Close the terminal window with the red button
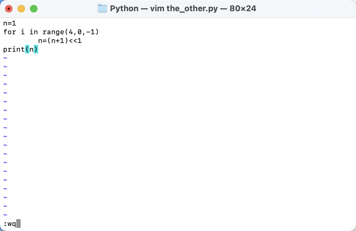Viewport: 356px width, 231px height. tap(9, 9)
